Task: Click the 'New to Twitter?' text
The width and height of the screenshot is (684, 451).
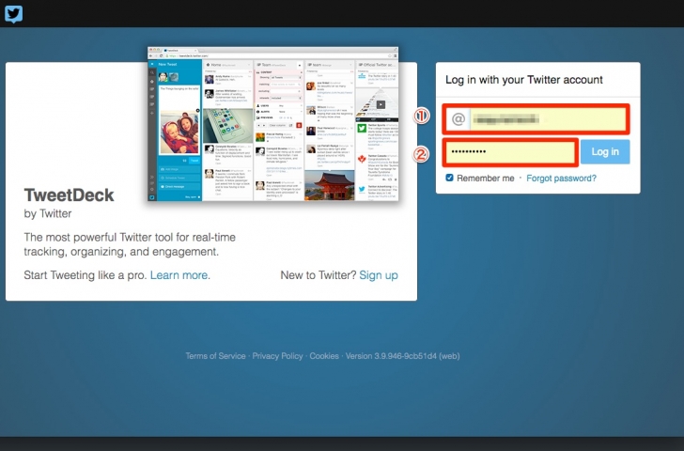Action: point(318,275)
